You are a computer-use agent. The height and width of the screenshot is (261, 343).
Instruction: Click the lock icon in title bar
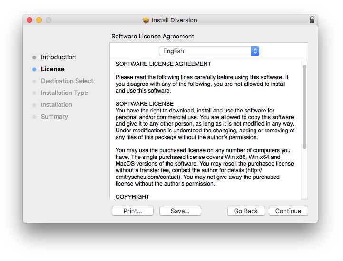pyautogui.click(x=312, y=19)
